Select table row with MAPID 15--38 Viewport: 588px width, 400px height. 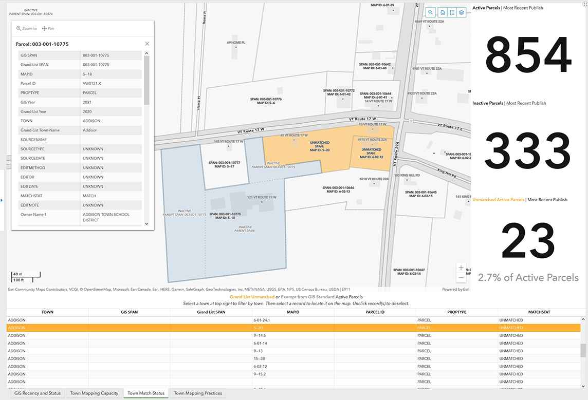pyautogui.click(x=293, y=358)
